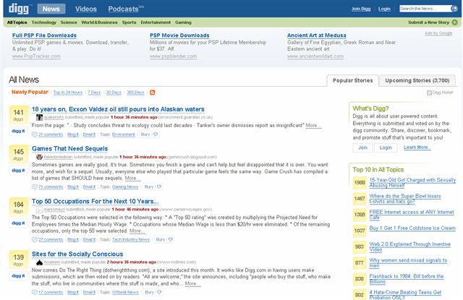The height and width of the screenshot is (300, 463).
Task: Open the Learn More link
Action: 417,147
